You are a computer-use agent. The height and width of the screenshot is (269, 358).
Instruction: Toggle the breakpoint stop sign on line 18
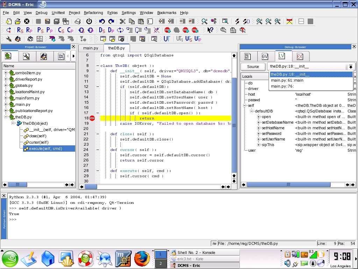92,118
